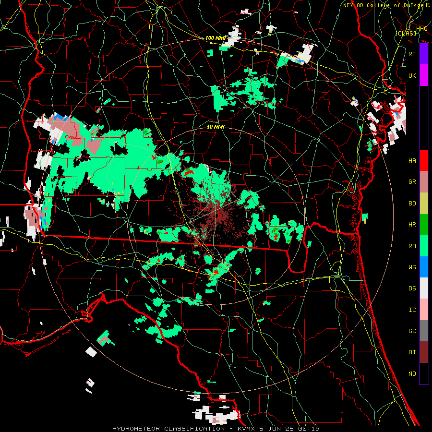Click the DS white legend swatch
Screen dimensions: 432x432
[424, 288]
